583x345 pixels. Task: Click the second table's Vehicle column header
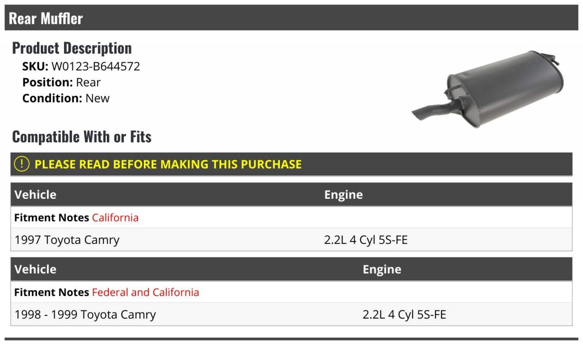pyautogui.click(x=35, y=270)
